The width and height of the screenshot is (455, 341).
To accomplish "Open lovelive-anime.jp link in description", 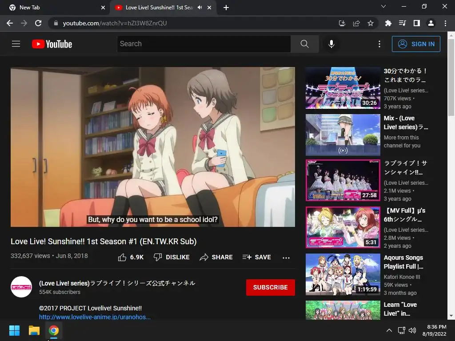I will tap(95, 317).
